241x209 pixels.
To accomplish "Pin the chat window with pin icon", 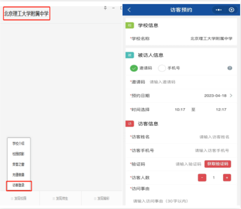I will 105,8.
